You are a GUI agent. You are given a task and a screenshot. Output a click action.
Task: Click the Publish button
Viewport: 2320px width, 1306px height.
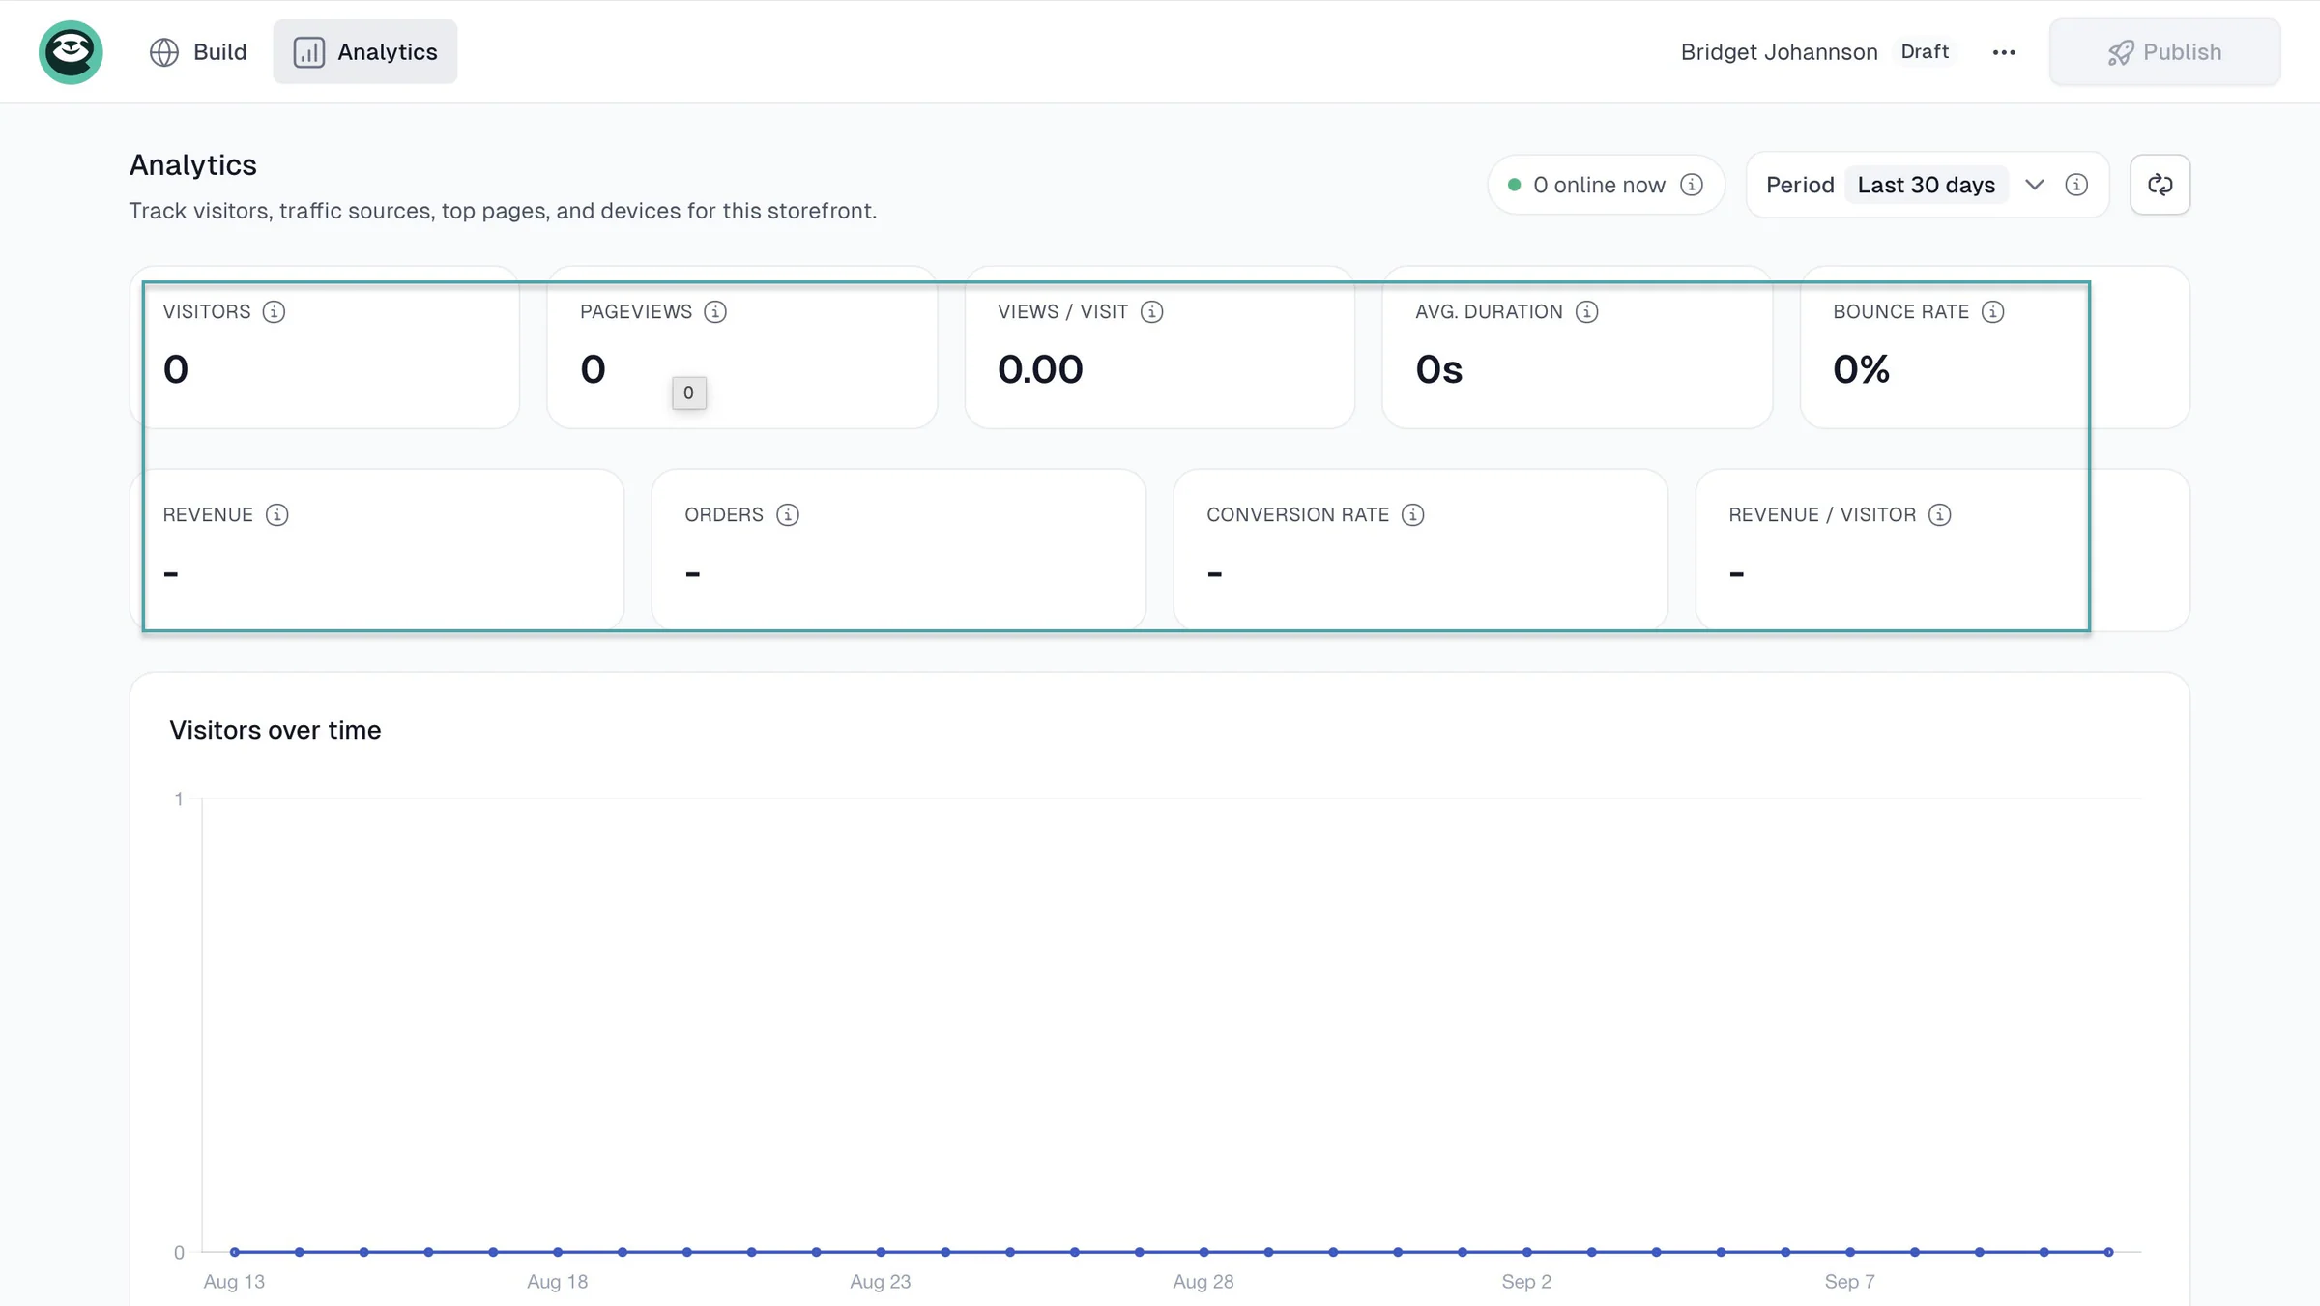pyautogui.click(x=2164, y=52)
